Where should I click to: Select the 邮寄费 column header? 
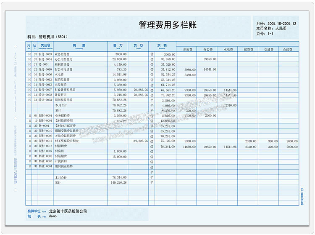[x=249, y=49]
